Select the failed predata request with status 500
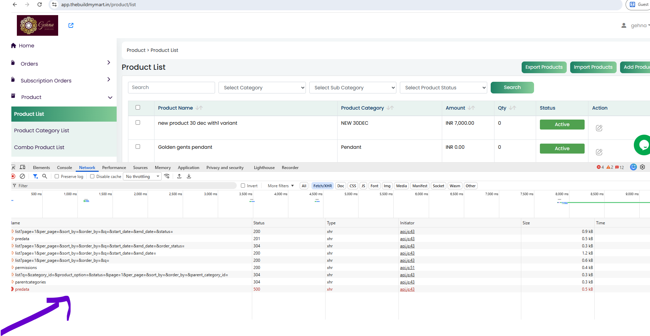 coord(22,289)
